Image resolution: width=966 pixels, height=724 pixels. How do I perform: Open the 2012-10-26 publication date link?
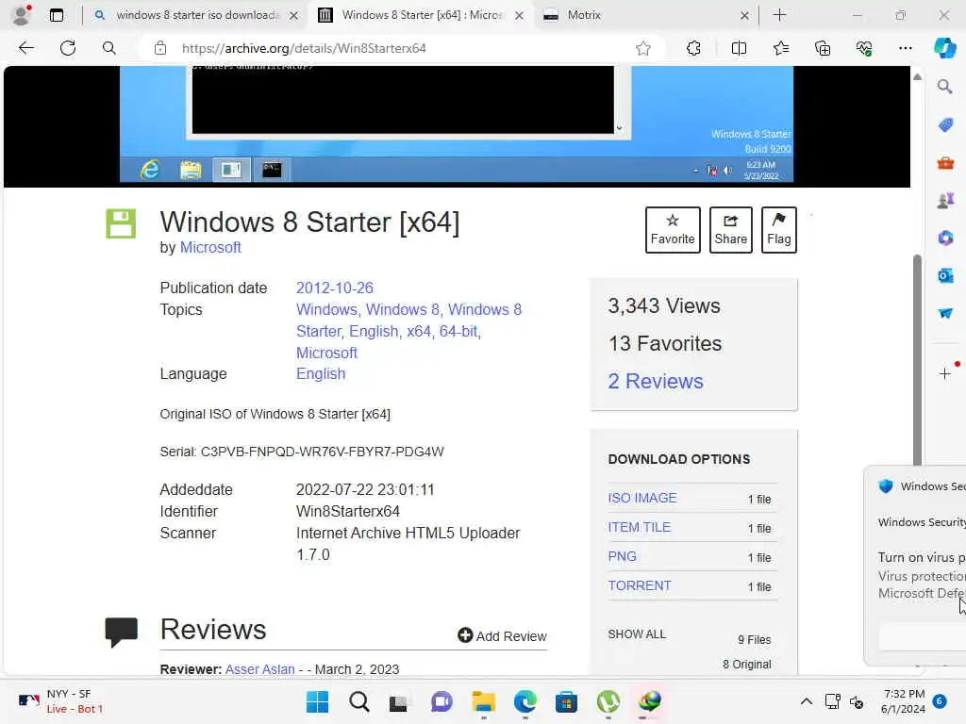[335, 288]
